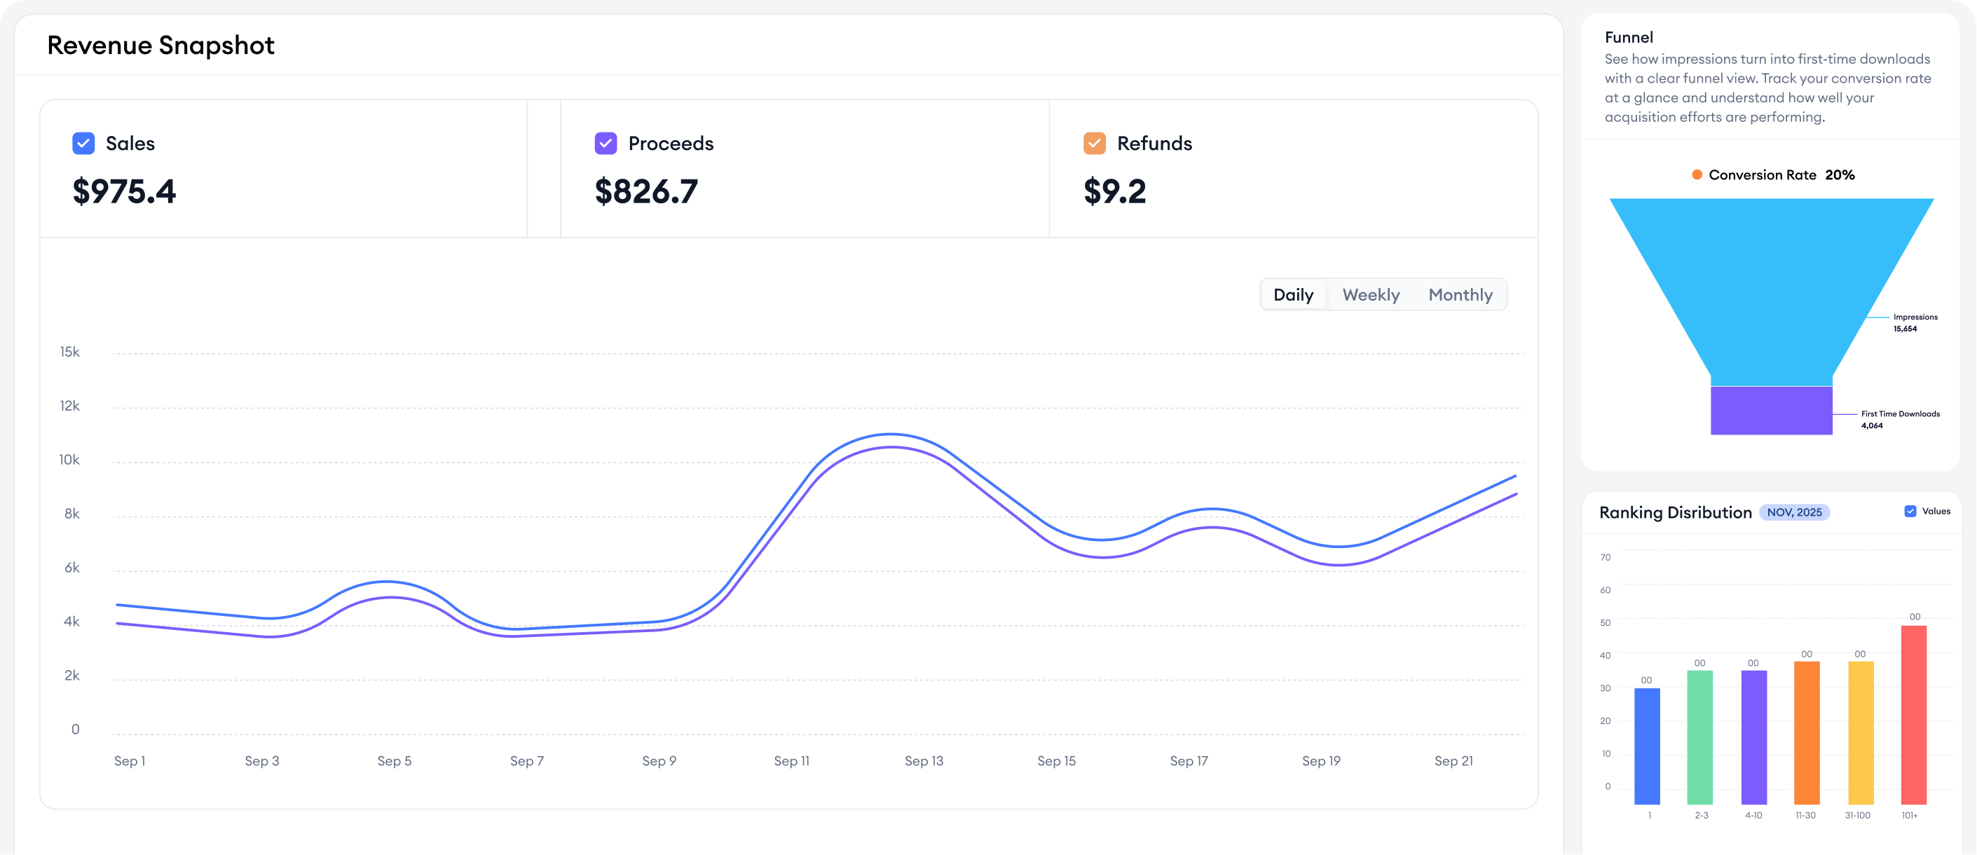Click the Proceeds purple checkmark icon

[606, 143]
